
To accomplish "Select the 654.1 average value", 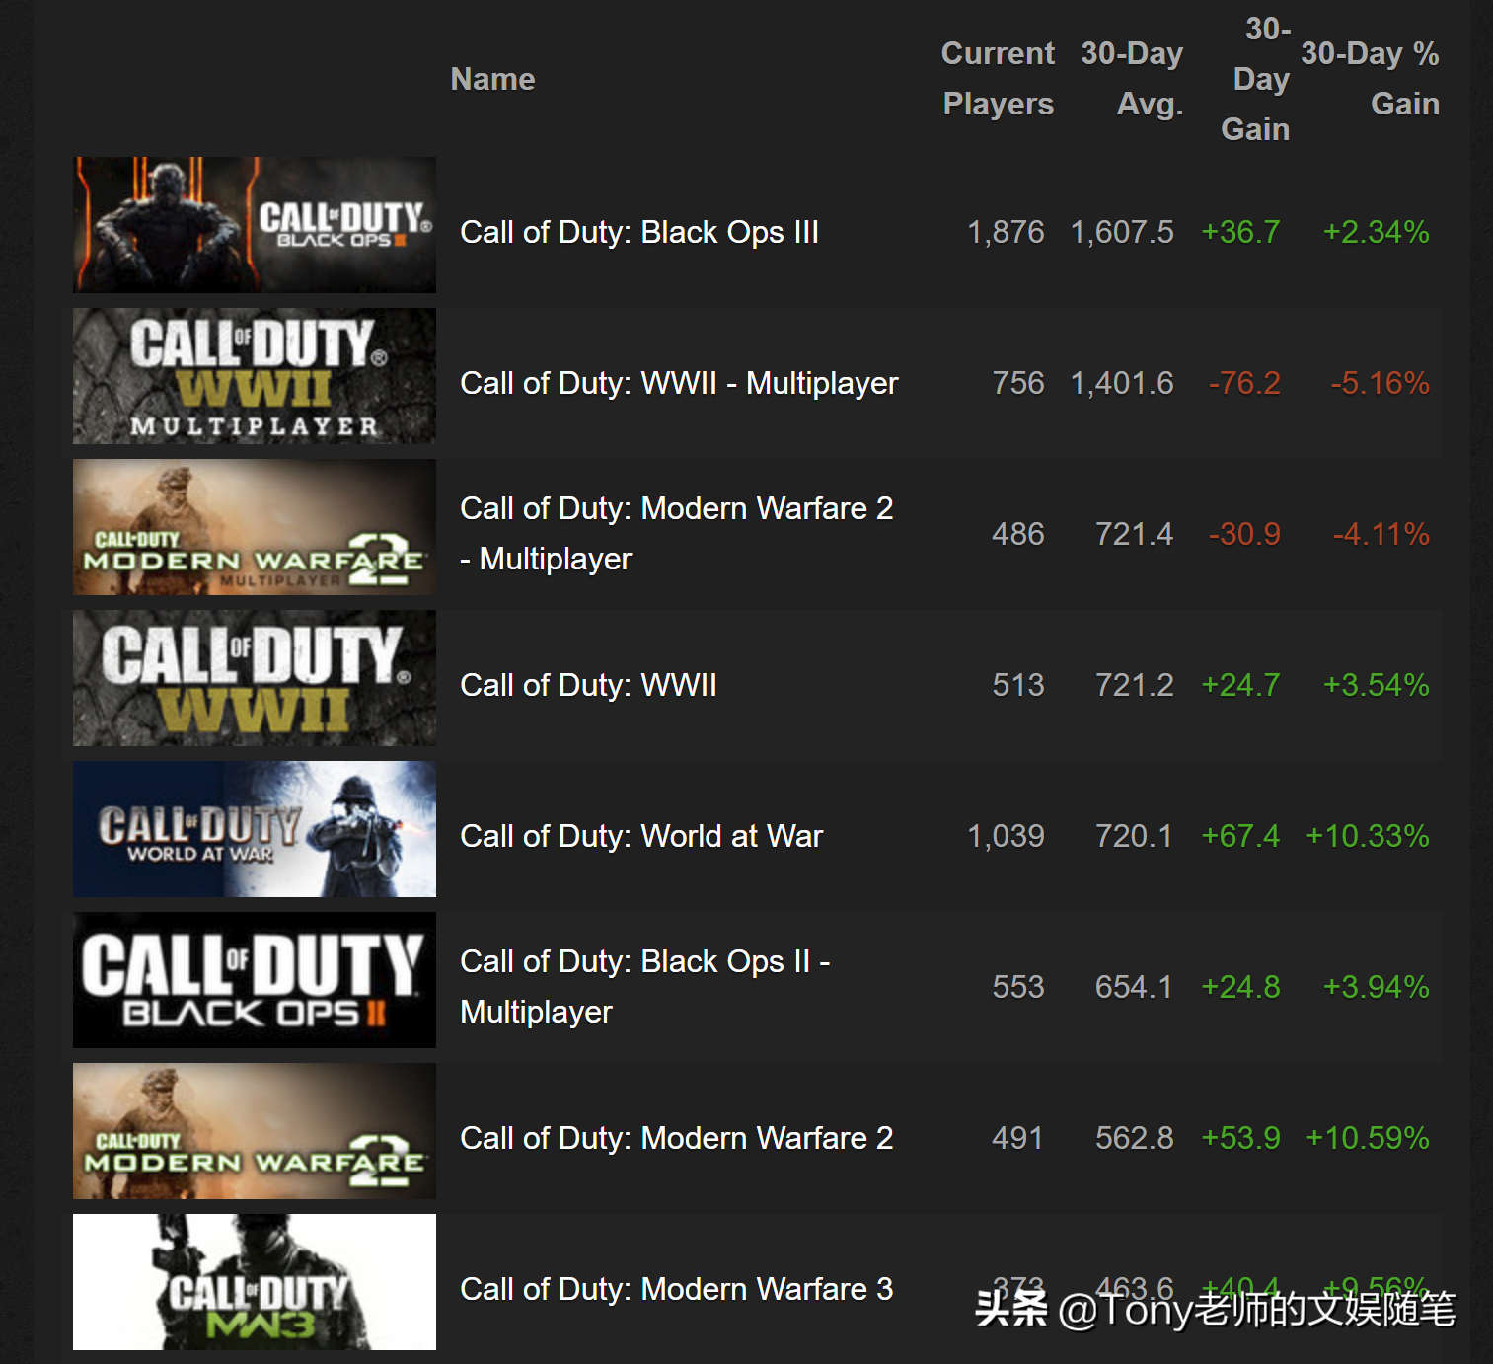I will (1135, 987).
